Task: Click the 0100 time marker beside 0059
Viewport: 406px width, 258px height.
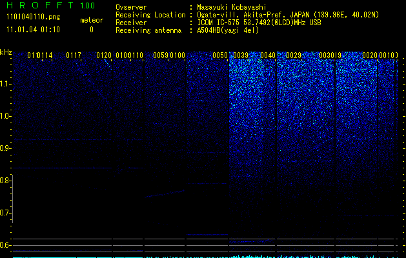Action: click(x=178, y=55)
